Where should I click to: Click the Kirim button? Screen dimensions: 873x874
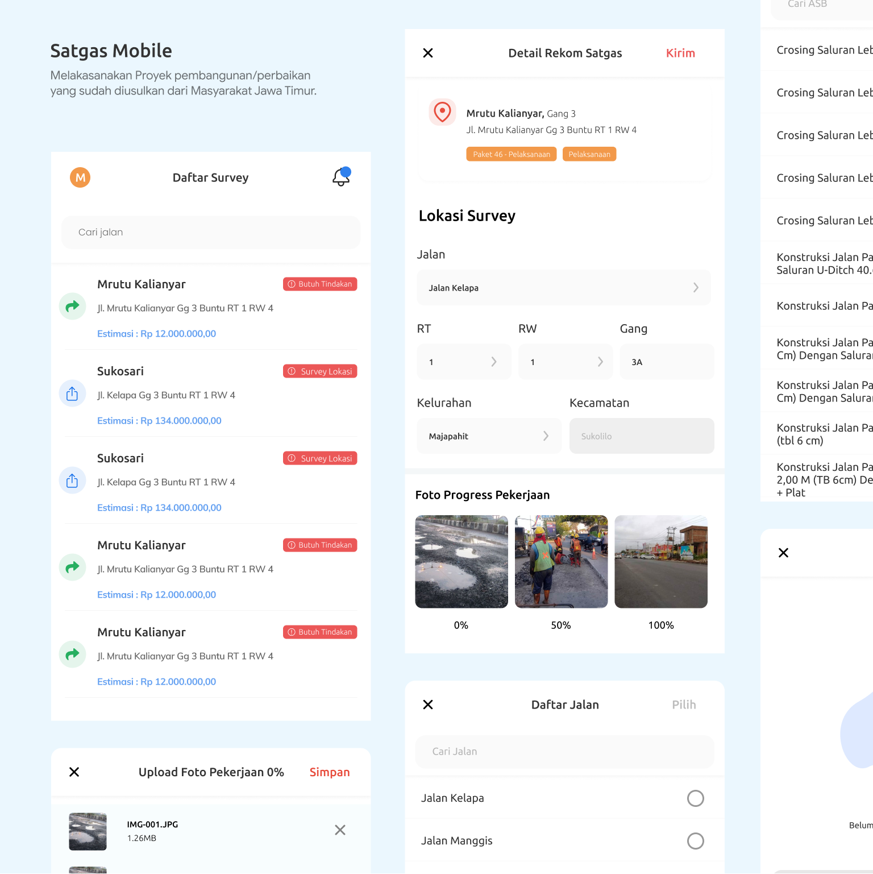coord(680,53)
